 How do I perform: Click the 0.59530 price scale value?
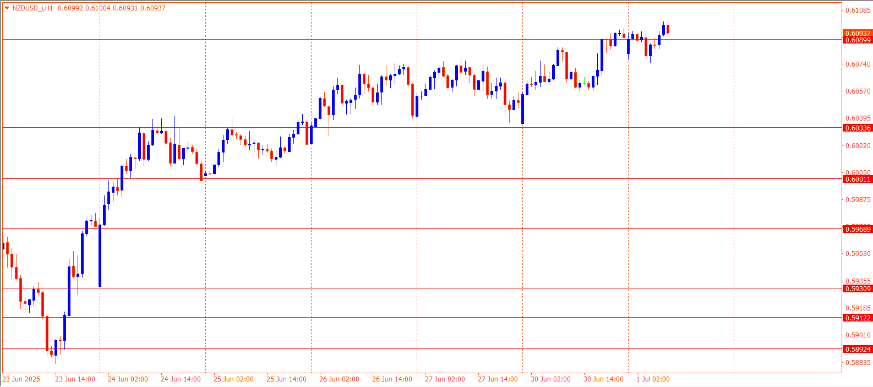click(858, 254)
